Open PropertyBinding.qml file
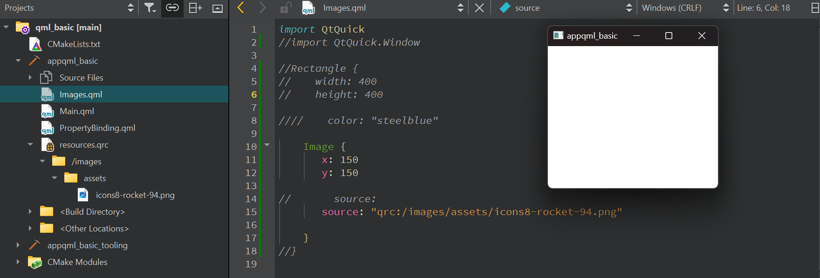Image resolution: width=820 pixels, height=278 pixels. (x=97, y=128)
